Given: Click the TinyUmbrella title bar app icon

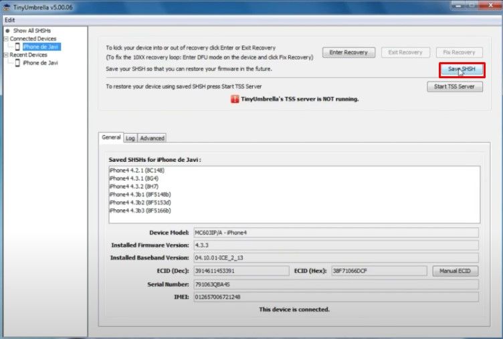Looking at the screenshot, I should (x=6, y=7).
